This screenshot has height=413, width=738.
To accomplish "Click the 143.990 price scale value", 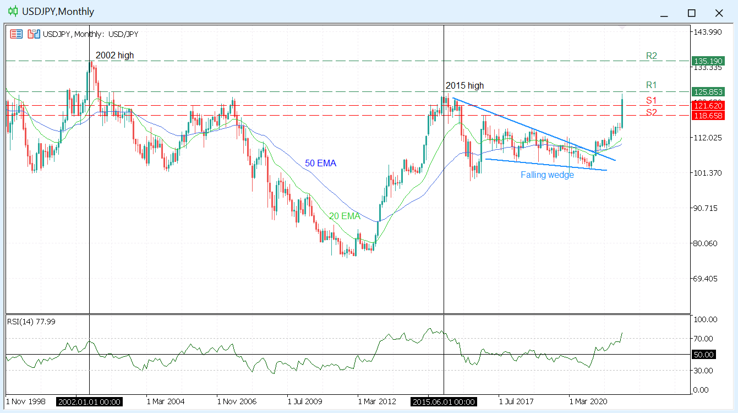I will (708, 32).
